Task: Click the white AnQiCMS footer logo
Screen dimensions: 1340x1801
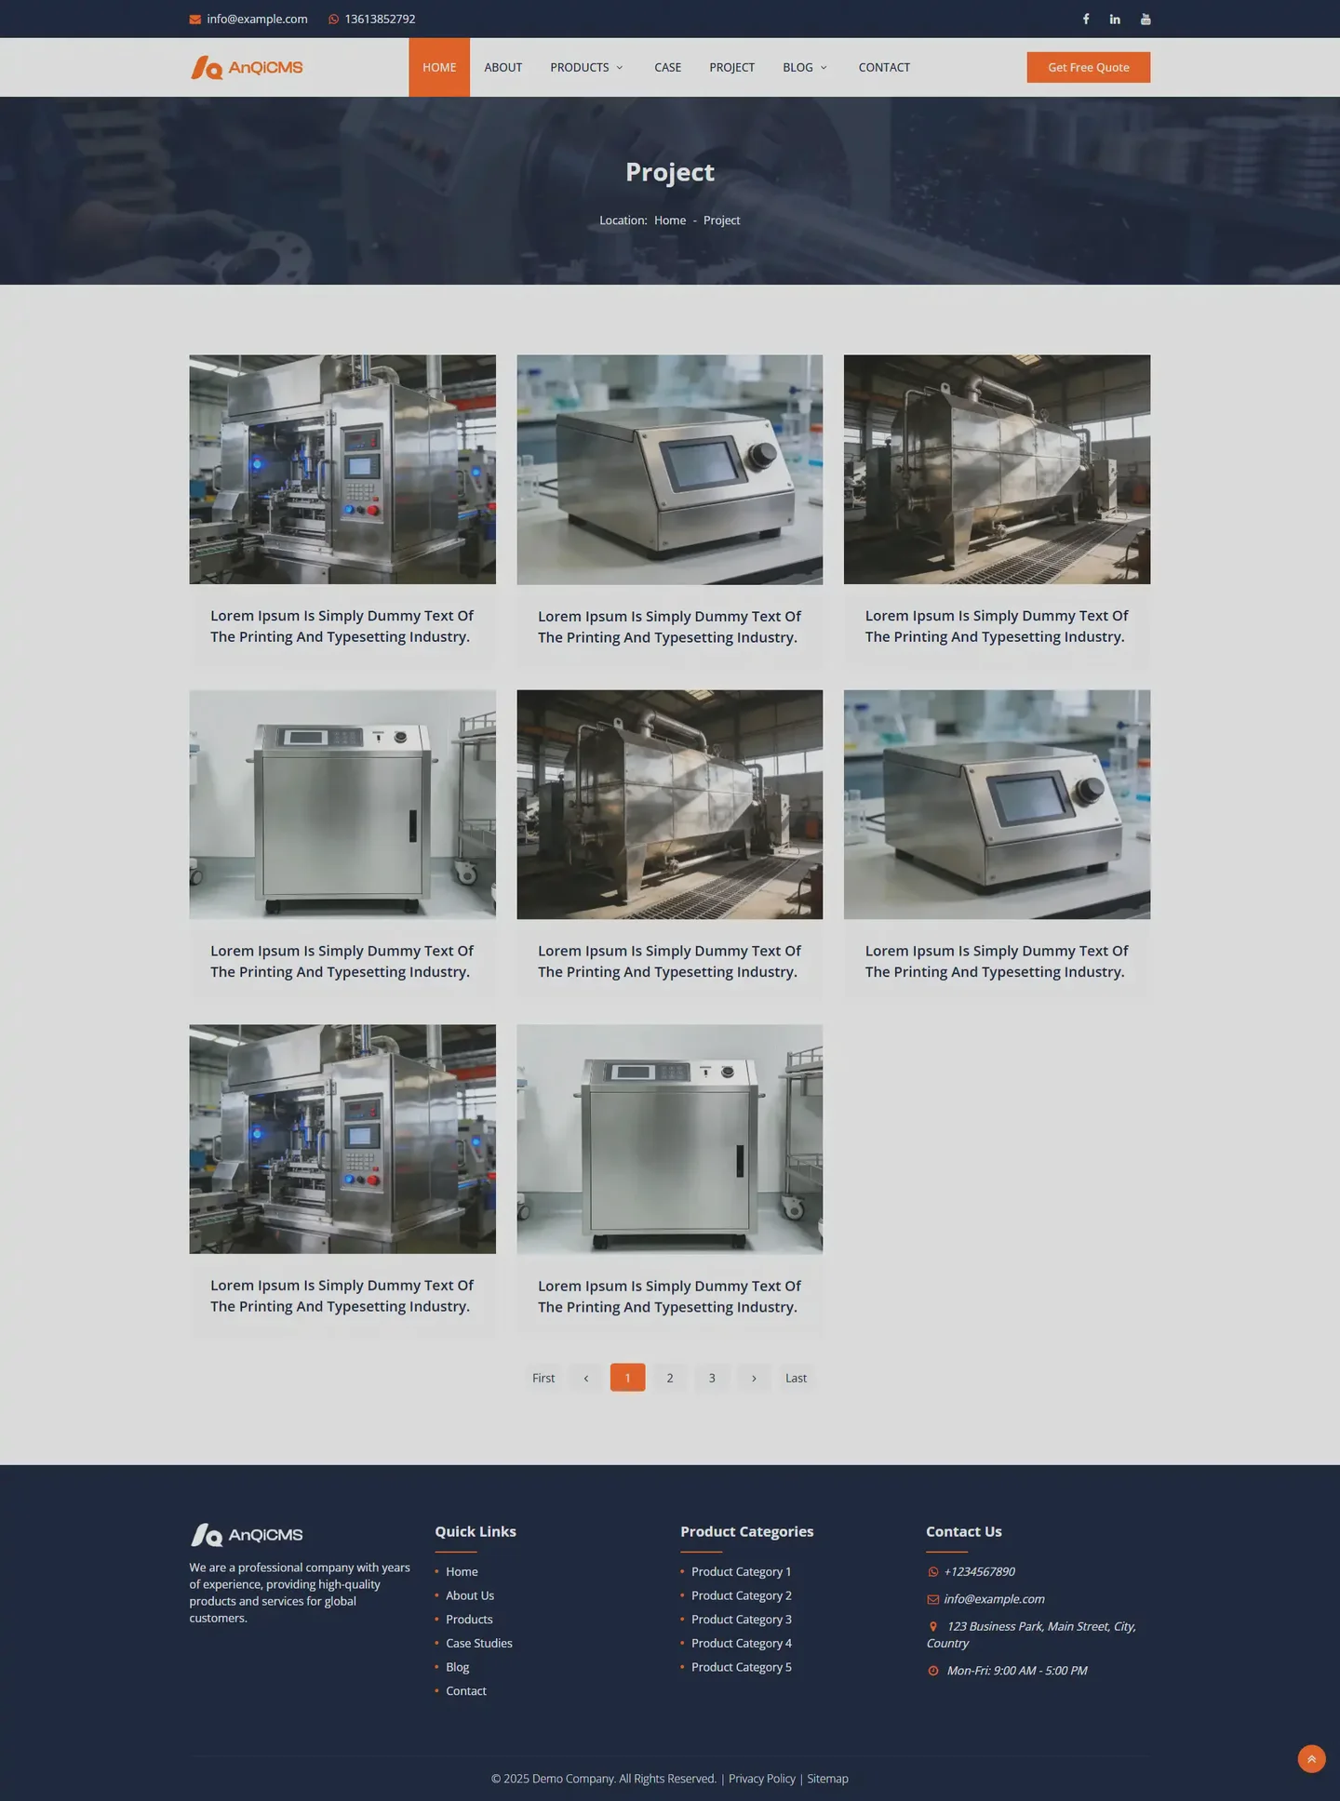Action: pos(247,1535)
